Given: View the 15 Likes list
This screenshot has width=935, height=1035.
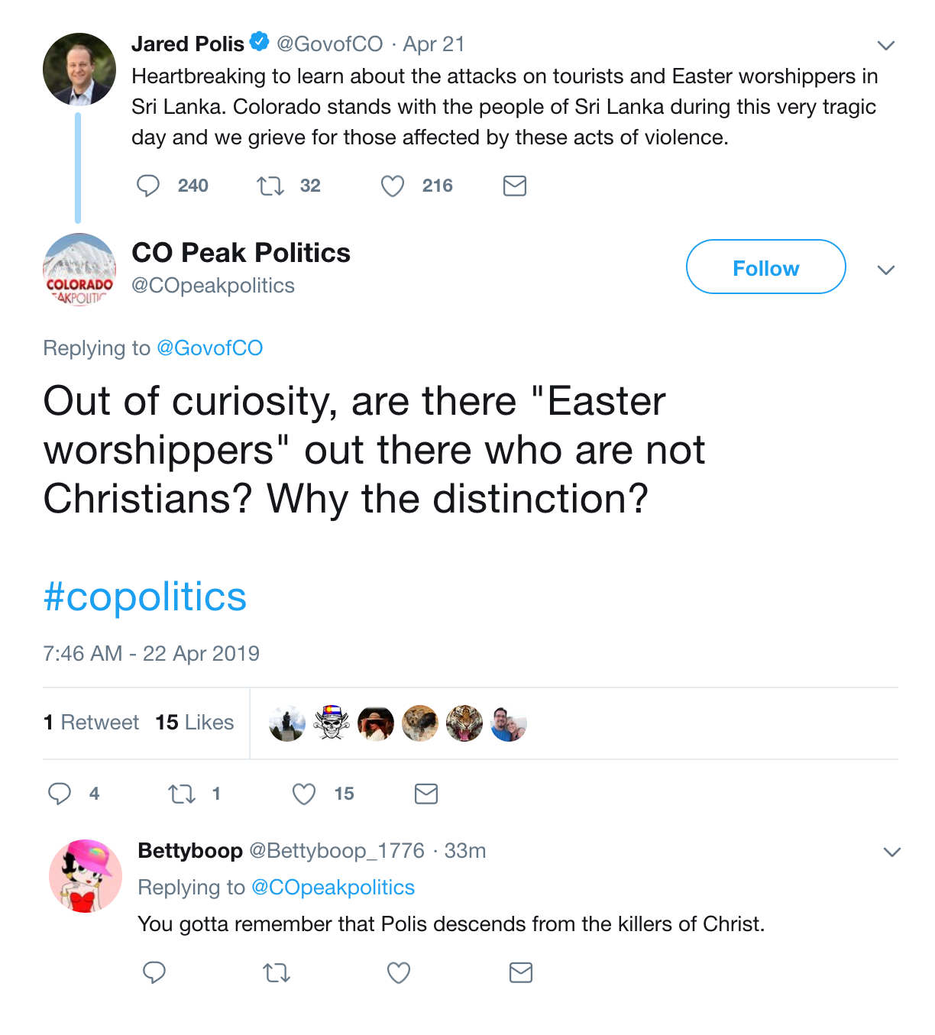Looking at the screenshot, I should [x=195, y=723].
